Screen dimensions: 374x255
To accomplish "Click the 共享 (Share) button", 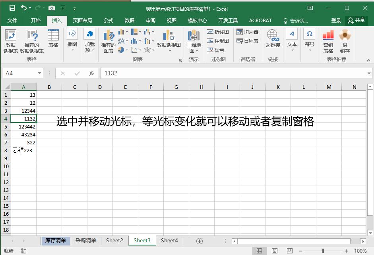I will coord(360,20).
